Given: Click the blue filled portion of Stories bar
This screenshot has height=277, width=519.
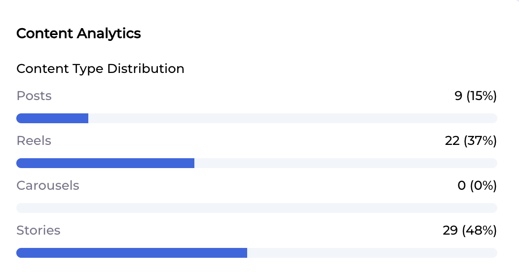Looking at the screenshot, I should coord(132,253).
